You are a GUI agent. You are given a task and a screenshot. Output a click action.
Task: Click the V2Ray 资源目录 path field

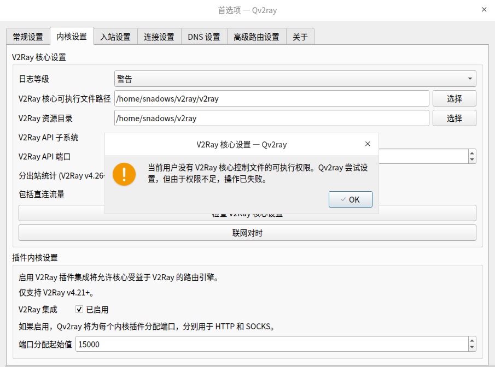click(x=271, y=118)
